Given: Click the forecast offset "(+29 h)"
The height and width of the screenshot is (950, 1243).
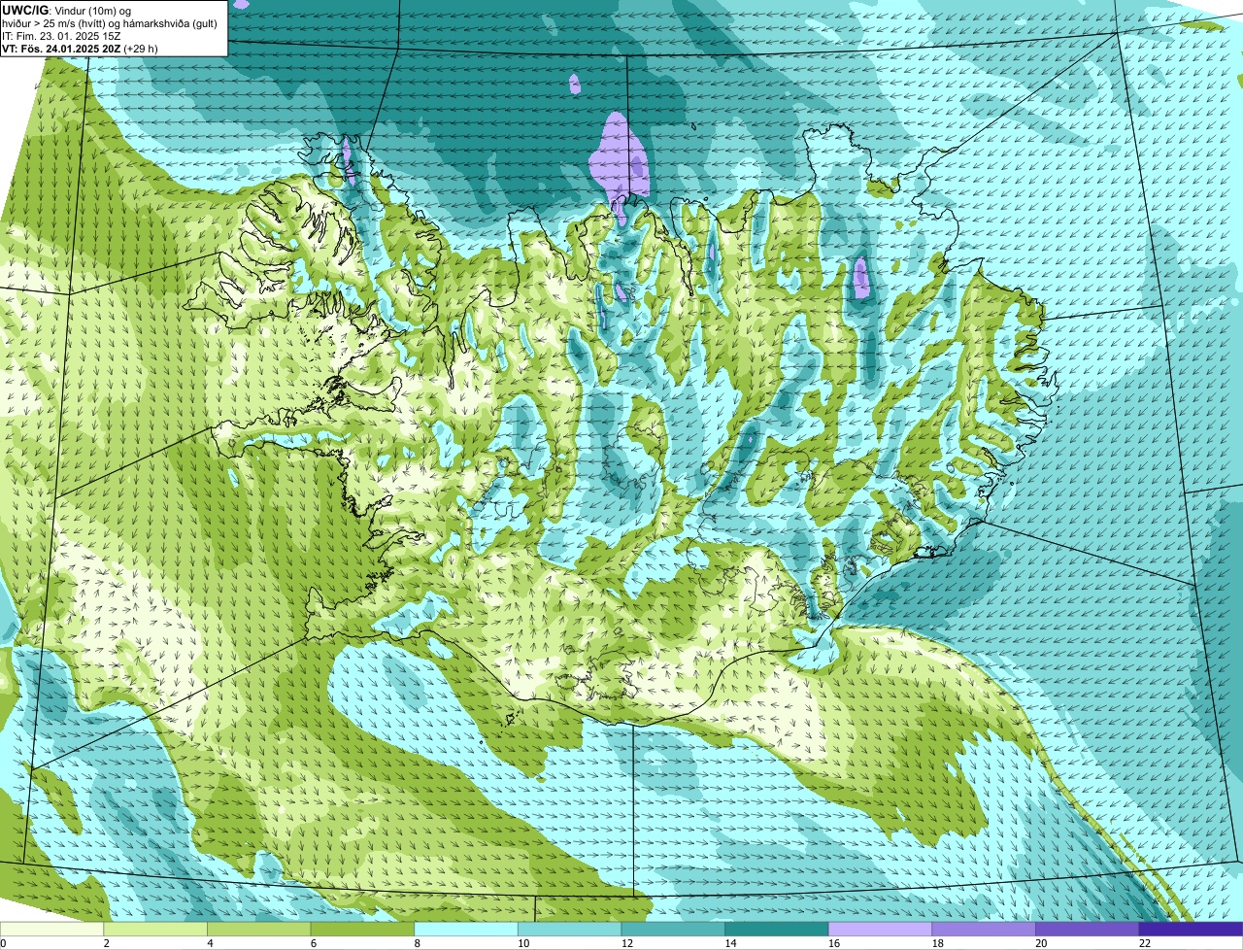Looking at the screenshot, I should coord(141,49).
